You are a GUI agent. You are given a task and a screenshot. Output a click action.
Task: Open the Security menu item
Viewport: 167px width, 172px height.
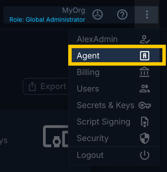tap(114, 138)
